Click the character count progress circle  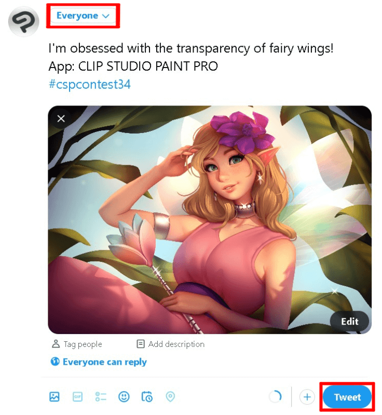click(x=275, y=397)
